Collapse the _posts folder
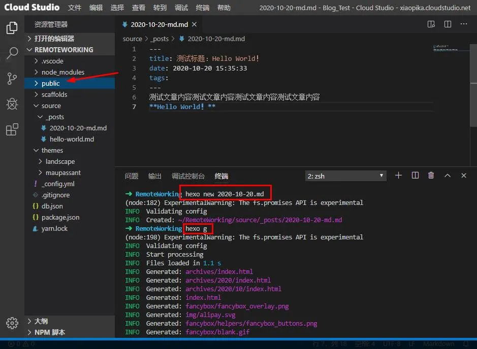 [x=70, y=117]
